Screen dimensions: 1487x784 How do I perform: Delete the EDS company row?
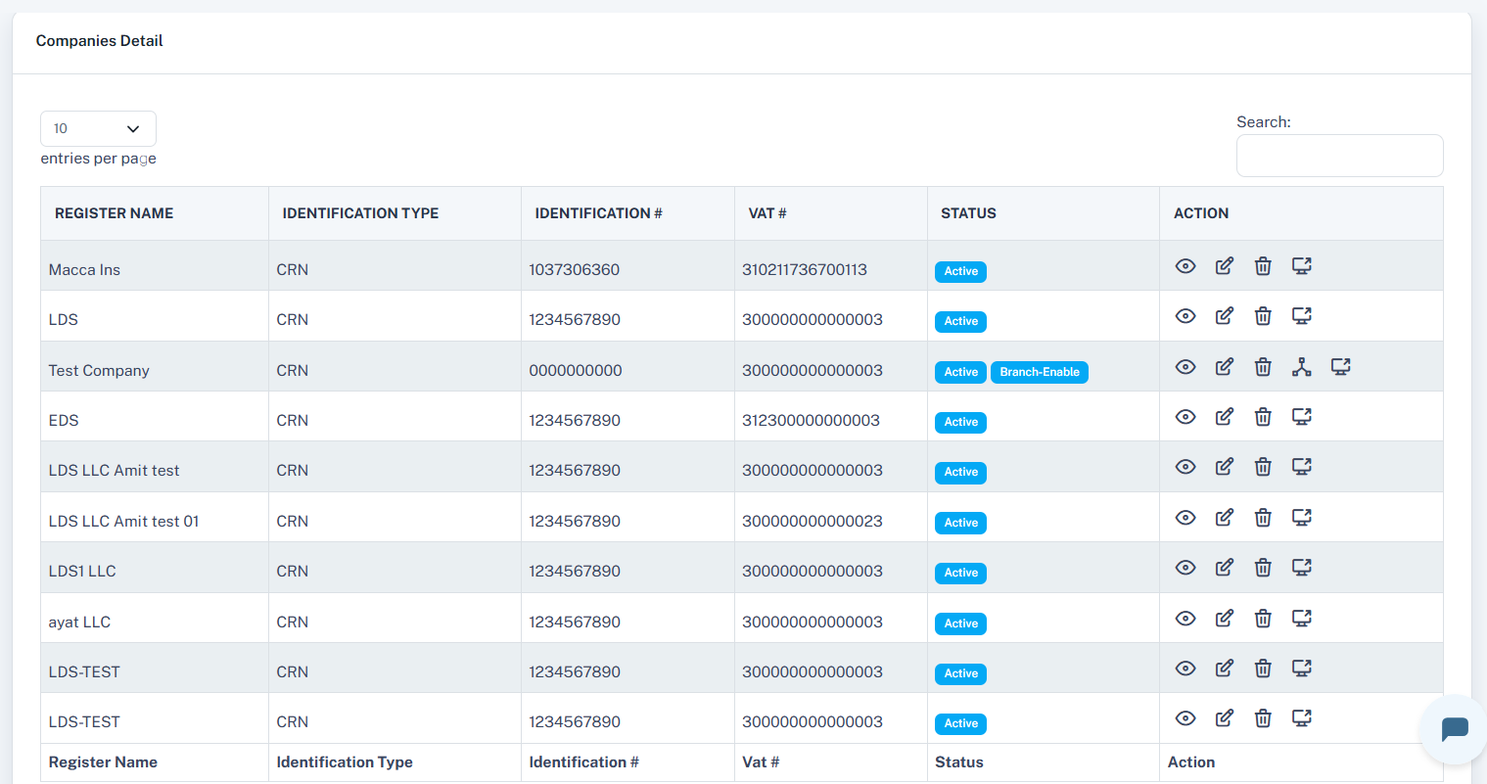click(1263, 417)
